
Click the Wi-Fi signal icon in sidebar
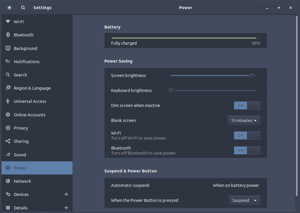(8, 21)
